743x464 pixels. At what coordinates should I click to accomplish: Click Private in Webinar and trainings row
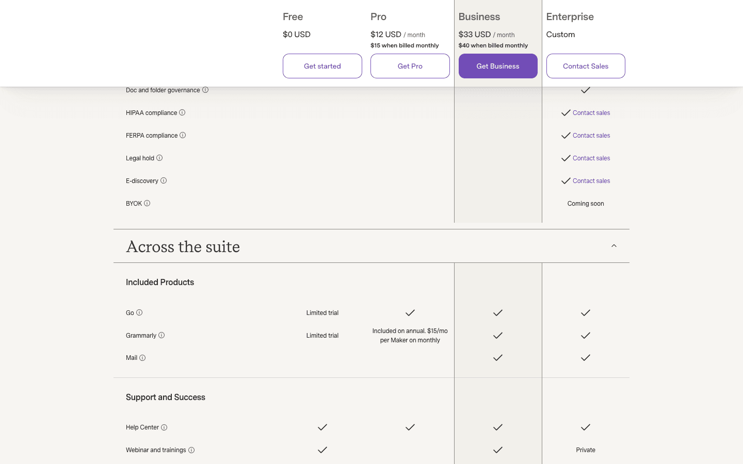(586, 450)
